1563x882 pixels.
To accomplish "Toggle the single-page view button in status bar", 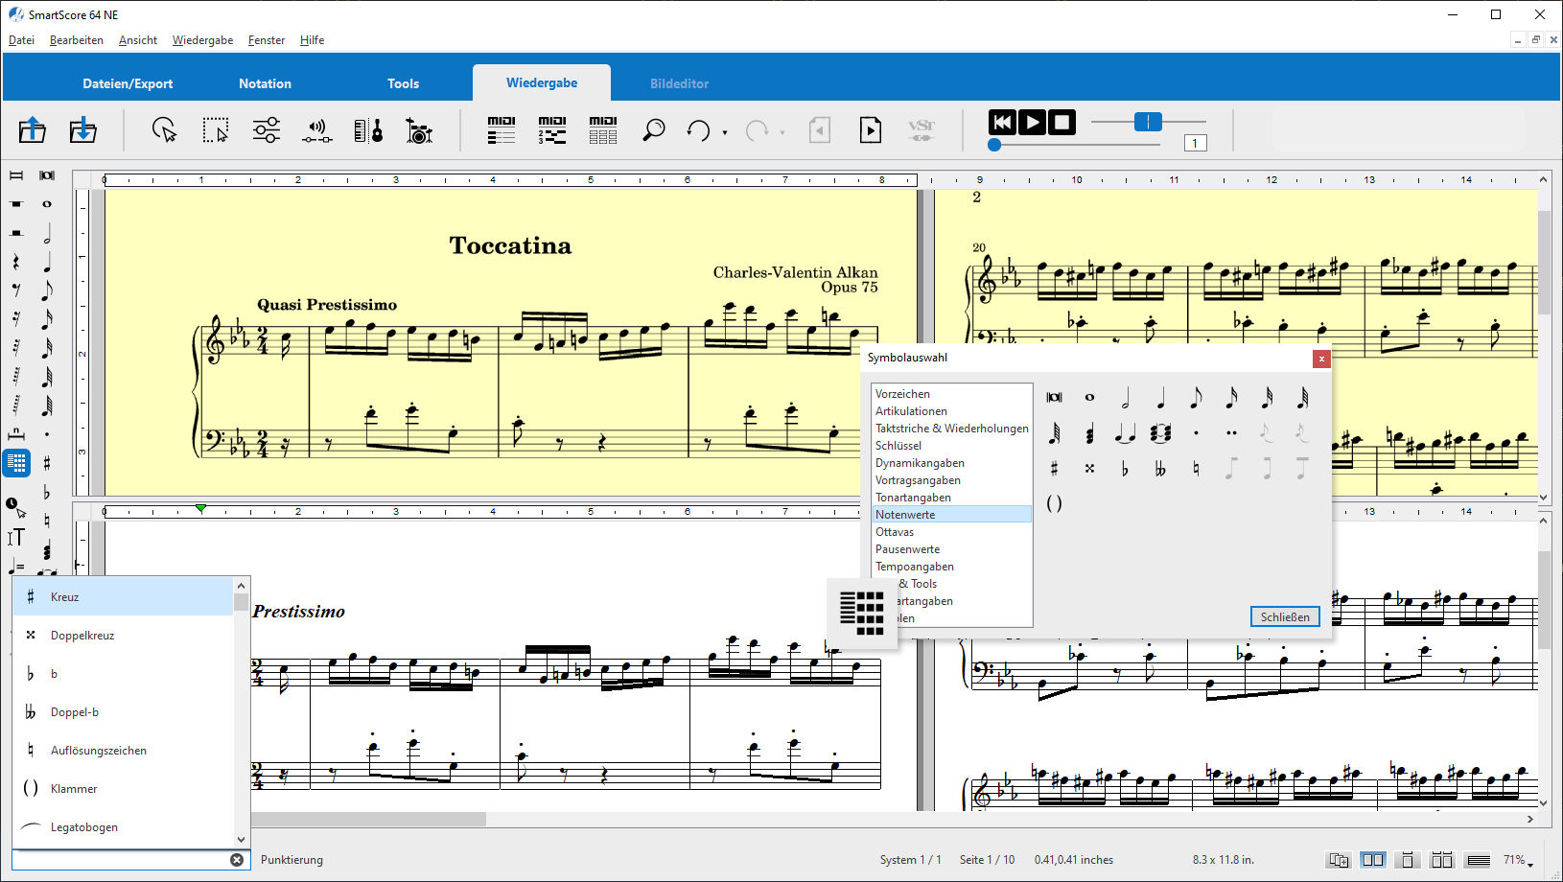I will coord(1407,860).
